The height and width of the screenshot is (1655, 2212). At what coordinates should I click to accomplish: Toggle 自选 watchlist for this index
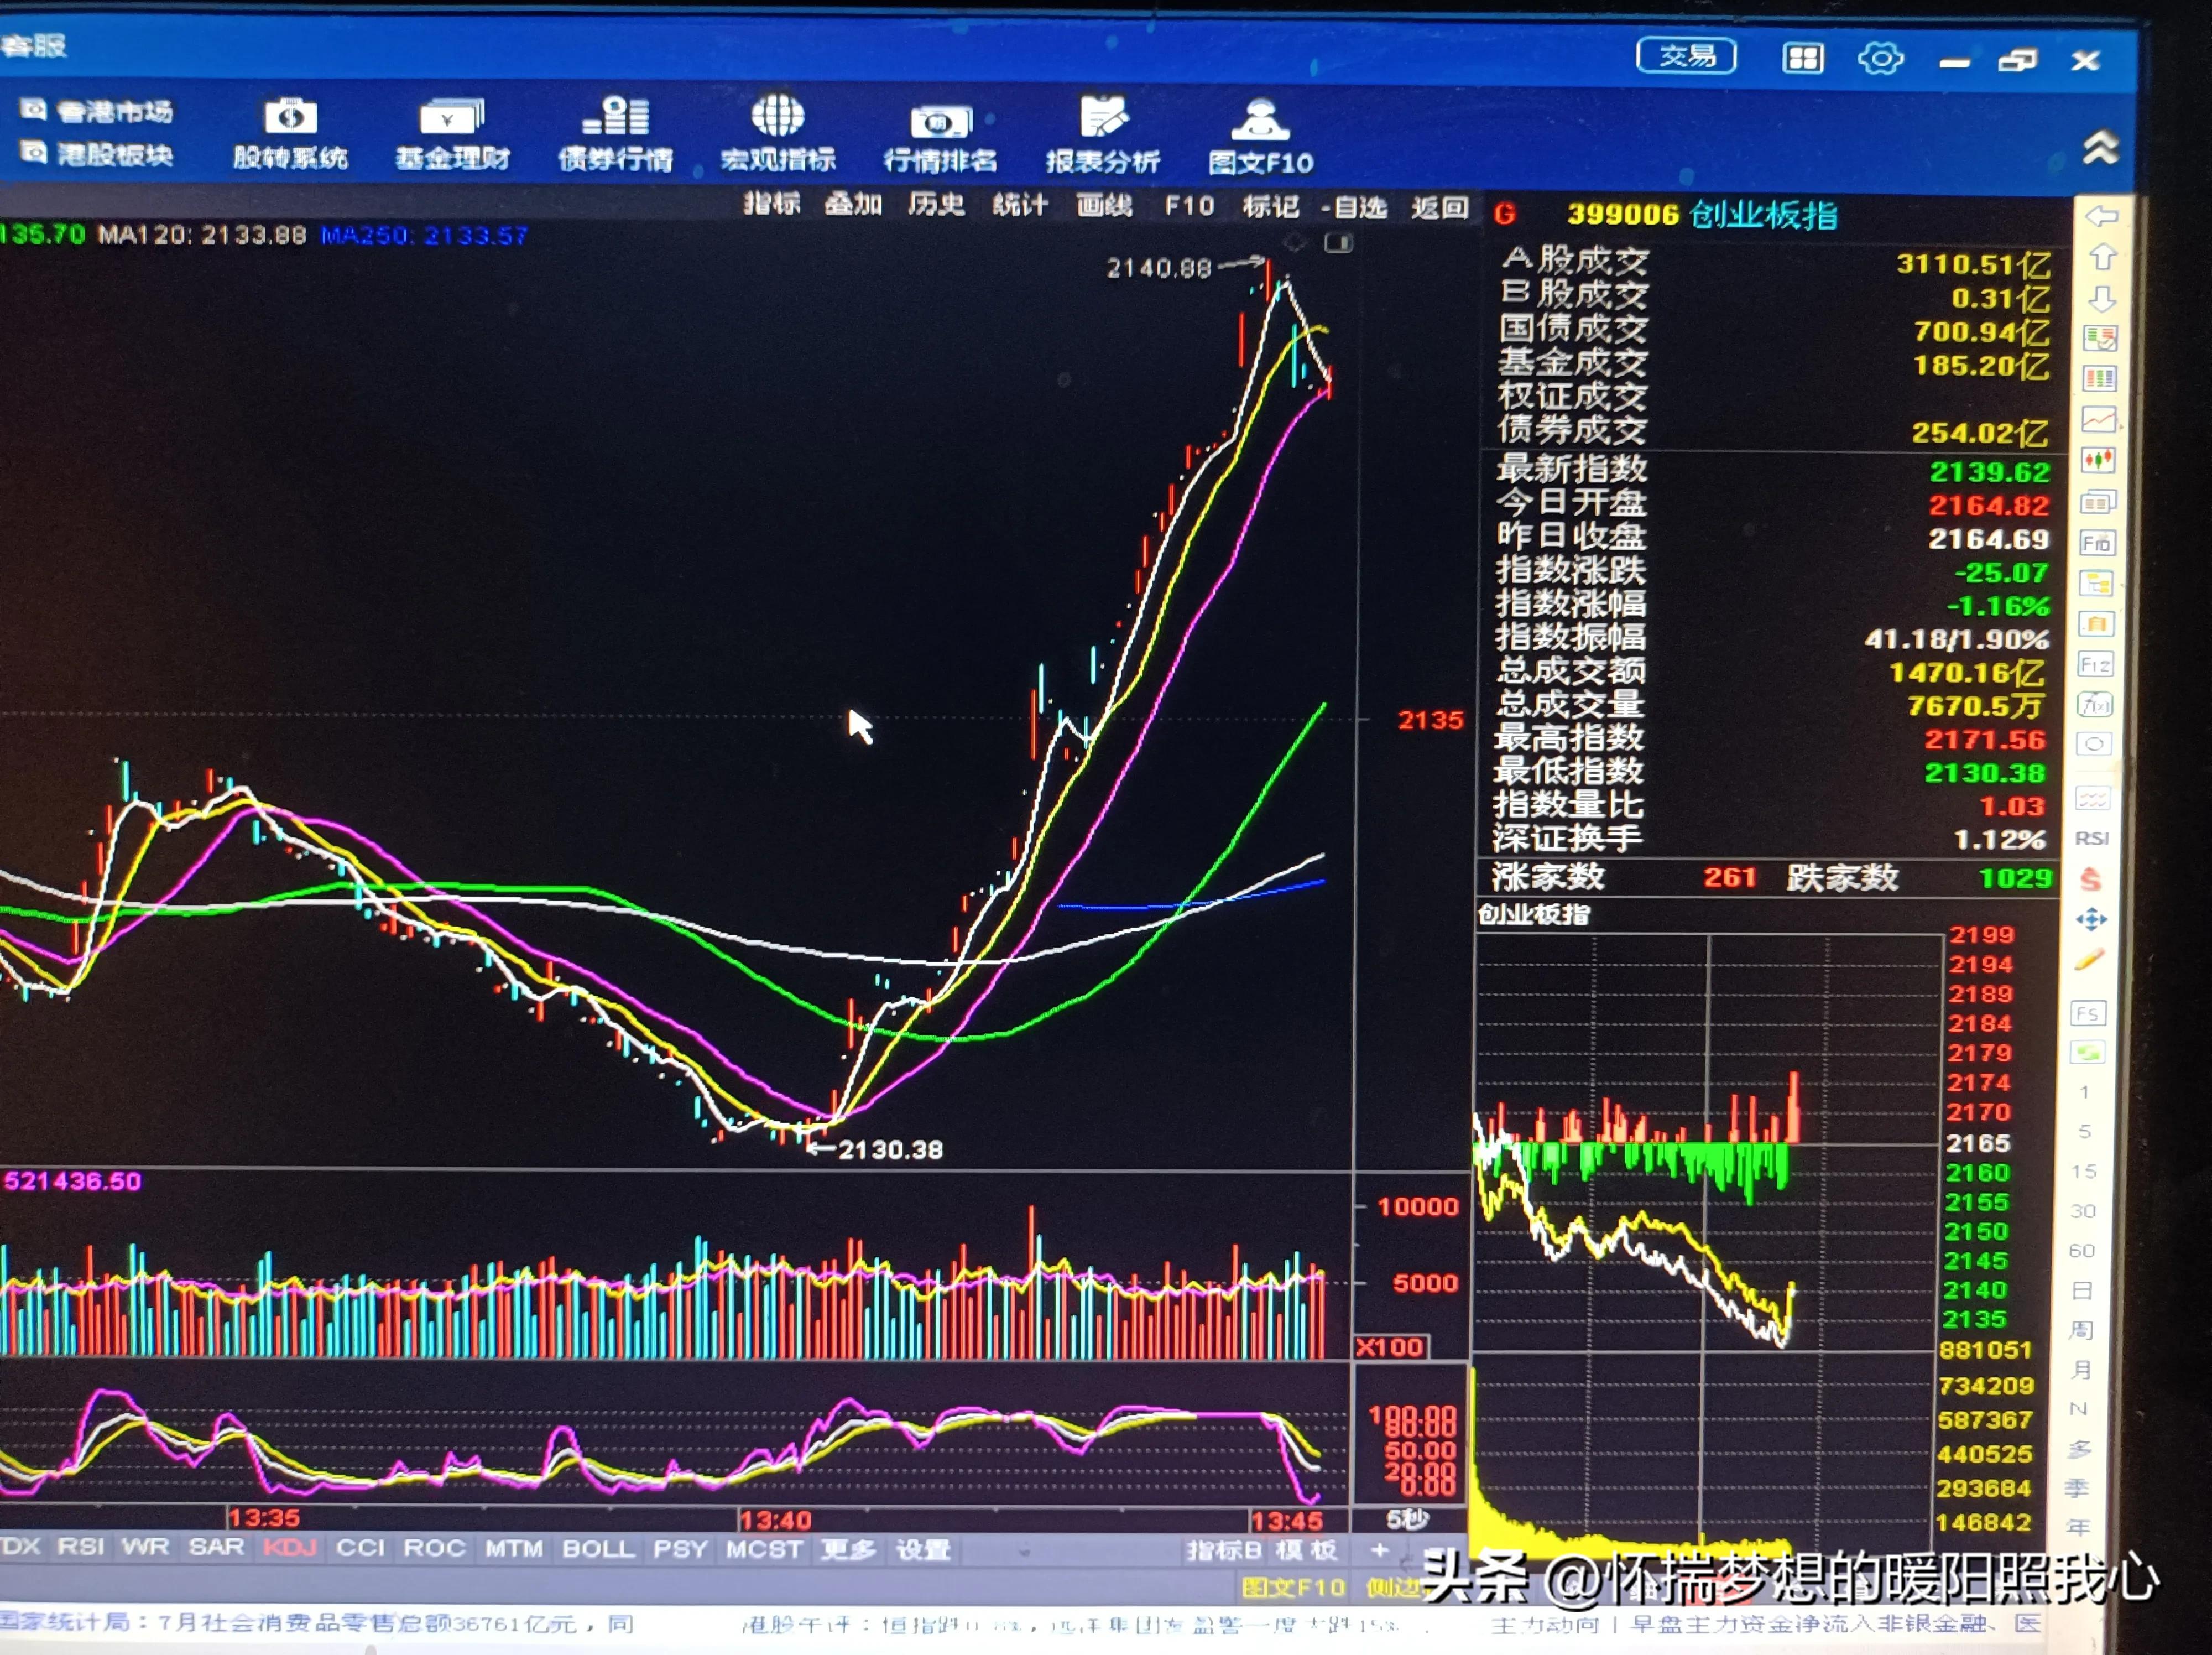pyautogui.click(x=1355, y=208)
